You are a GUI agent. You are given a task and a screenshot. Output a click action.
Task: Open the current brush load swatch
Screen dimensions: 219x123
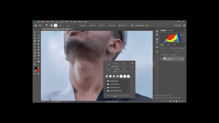[55, 25]
